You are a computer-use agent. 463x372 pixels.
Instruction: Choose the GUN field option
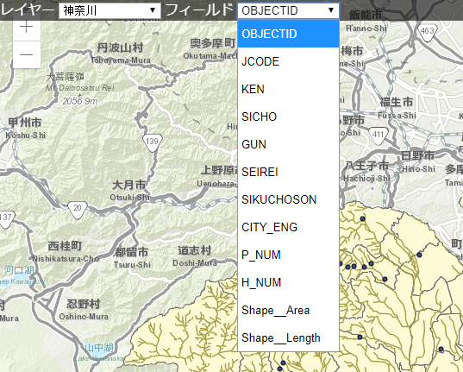[288, 144]
